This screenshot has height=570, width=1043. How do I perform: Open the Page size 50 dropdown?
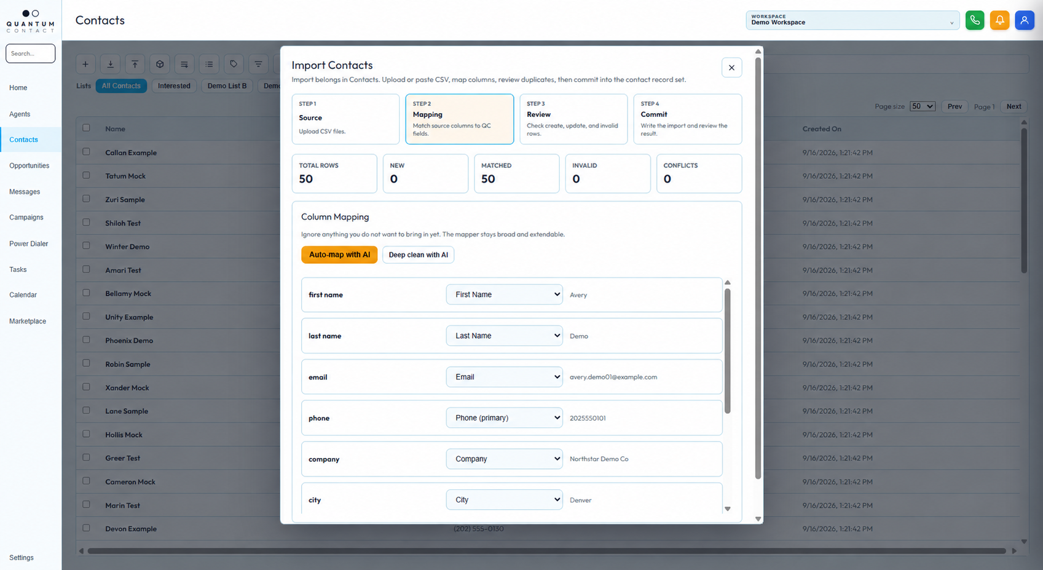pyautogui.click(x=923, y=106)
